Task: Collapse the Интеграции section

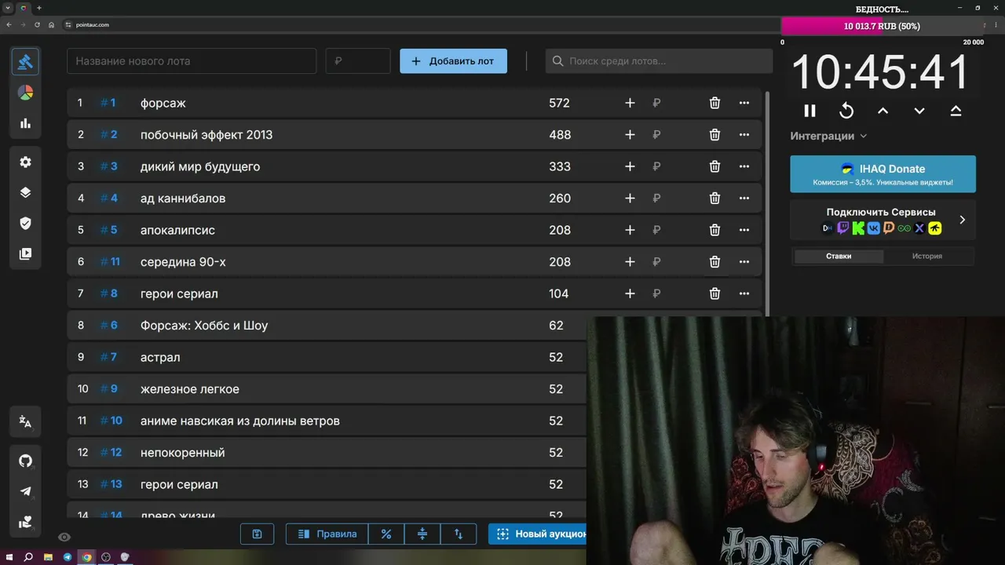Action: click(828, 136)
